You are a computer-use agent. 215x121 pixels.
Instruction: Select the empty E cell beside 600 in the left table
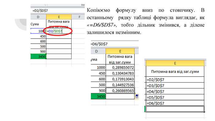click(x=59, y=41)
